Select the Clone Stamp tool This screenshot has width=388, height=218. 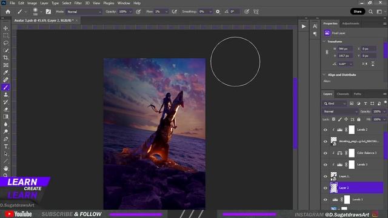pyautogui.click(x=5, y=94)
